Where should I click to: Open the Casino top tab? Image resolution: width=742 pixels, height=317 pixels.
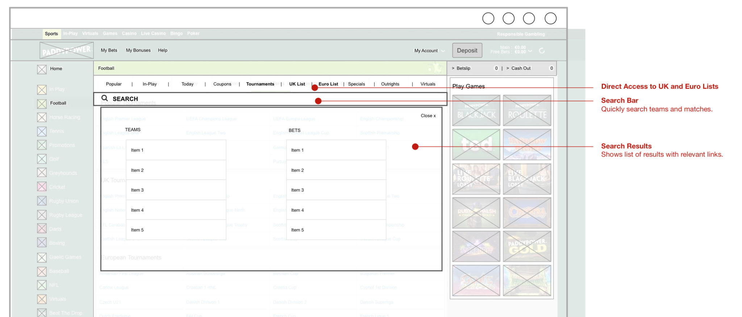[x=129, y=33]
